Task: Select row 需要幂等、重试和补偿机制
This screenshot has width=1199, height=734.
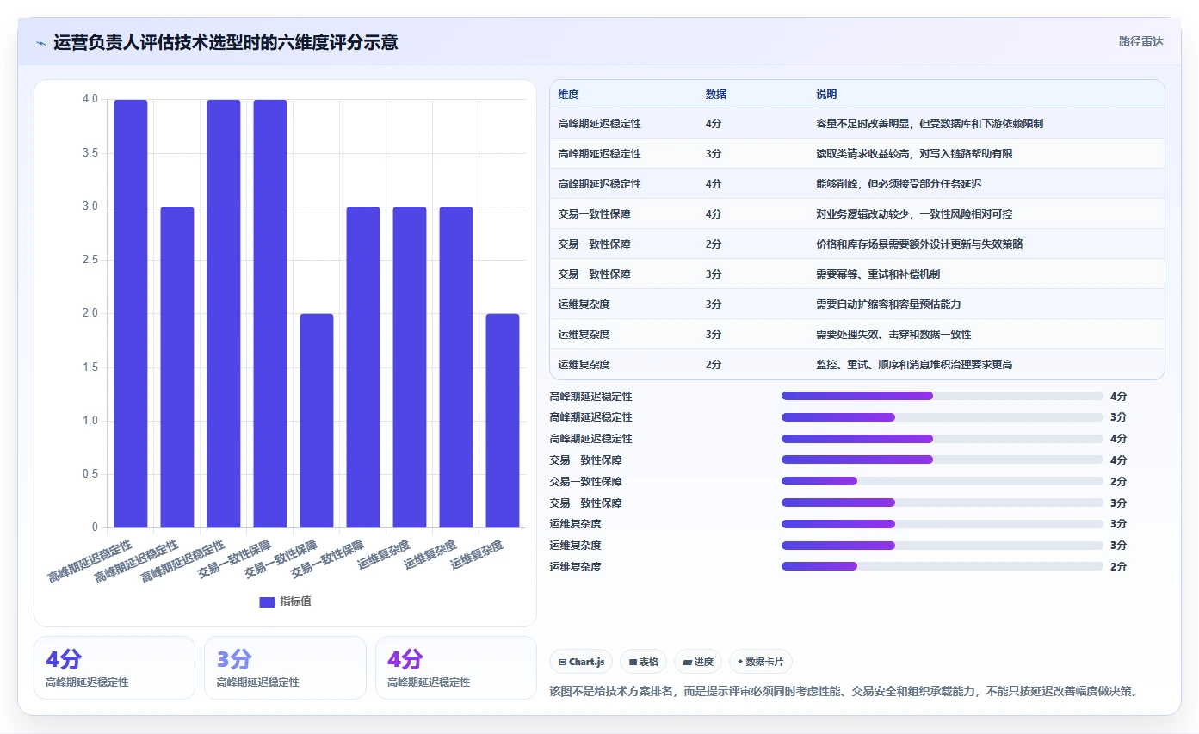Action: coord(856,274)
